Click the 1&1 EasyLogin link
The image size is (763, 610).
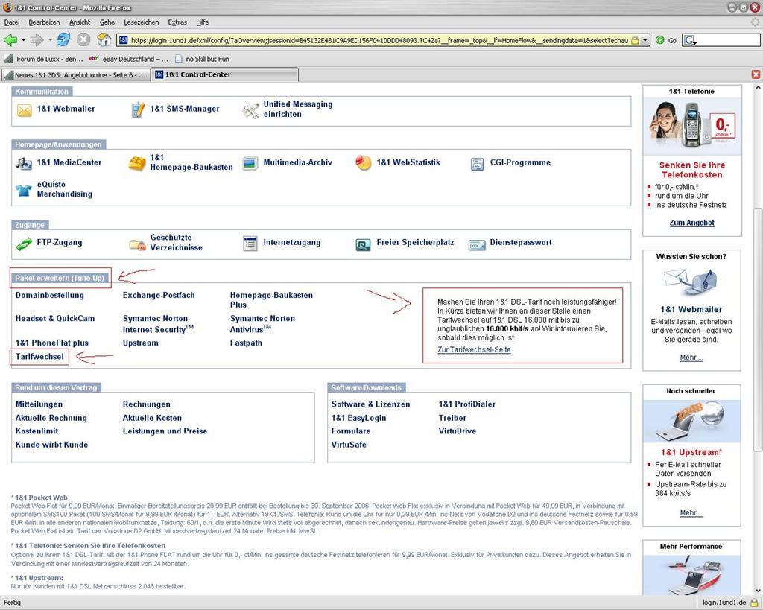[x=358, y=418]
